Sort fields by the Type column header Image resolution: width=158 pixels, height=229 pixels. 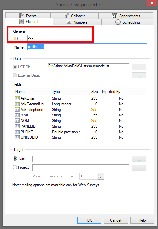[x=69, y=92]
